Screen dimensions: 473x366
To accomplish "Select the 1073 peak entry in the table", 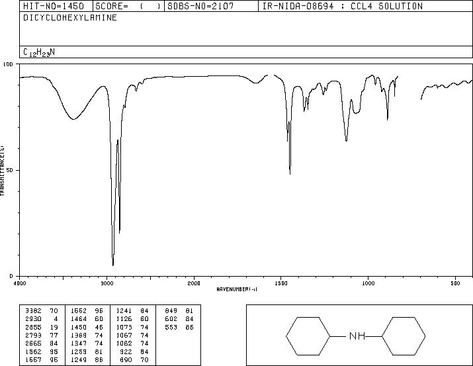I will click(x=132, y=327).
